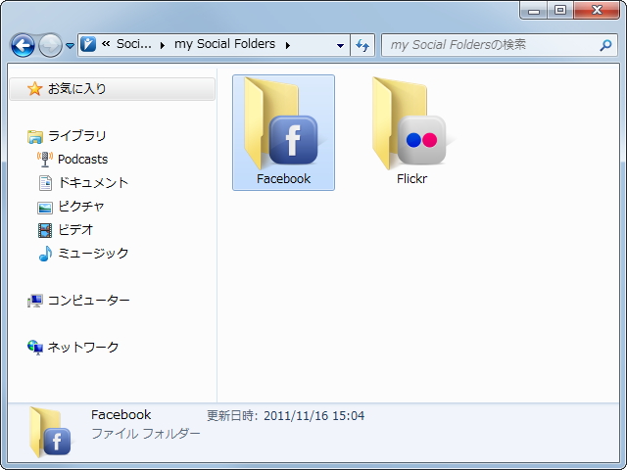The image size is (627, 470).
Task: Go back with the blue Back arrow
Action: click(23, 45)
